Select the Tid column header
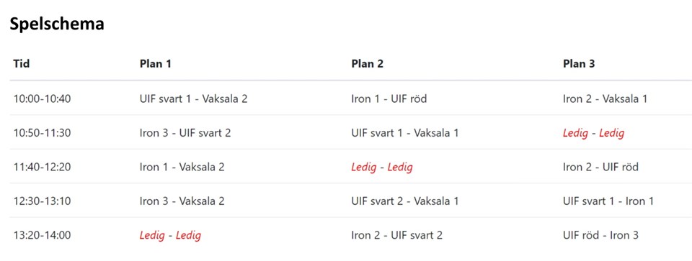The width and height of the screenshot is (692, 261). point(22,64)
